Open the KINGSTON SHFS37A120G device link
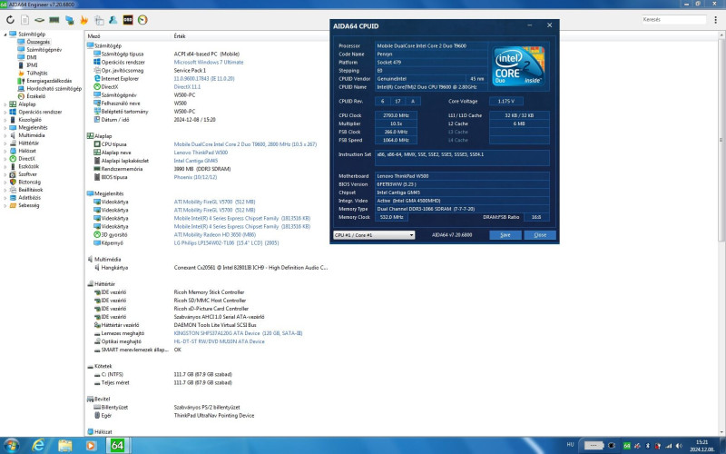The image size is (726, 454). pyautogui.click(x=238, y=333)
